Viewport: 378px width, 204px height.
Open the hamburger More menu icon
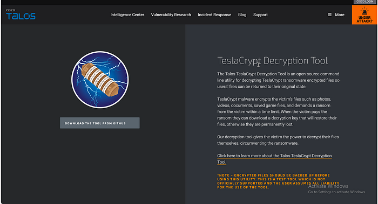tap(329, 15)
